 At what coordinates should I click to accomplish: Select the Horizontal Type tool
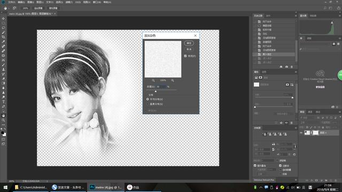pyautogui.click(x=3, y=102)
